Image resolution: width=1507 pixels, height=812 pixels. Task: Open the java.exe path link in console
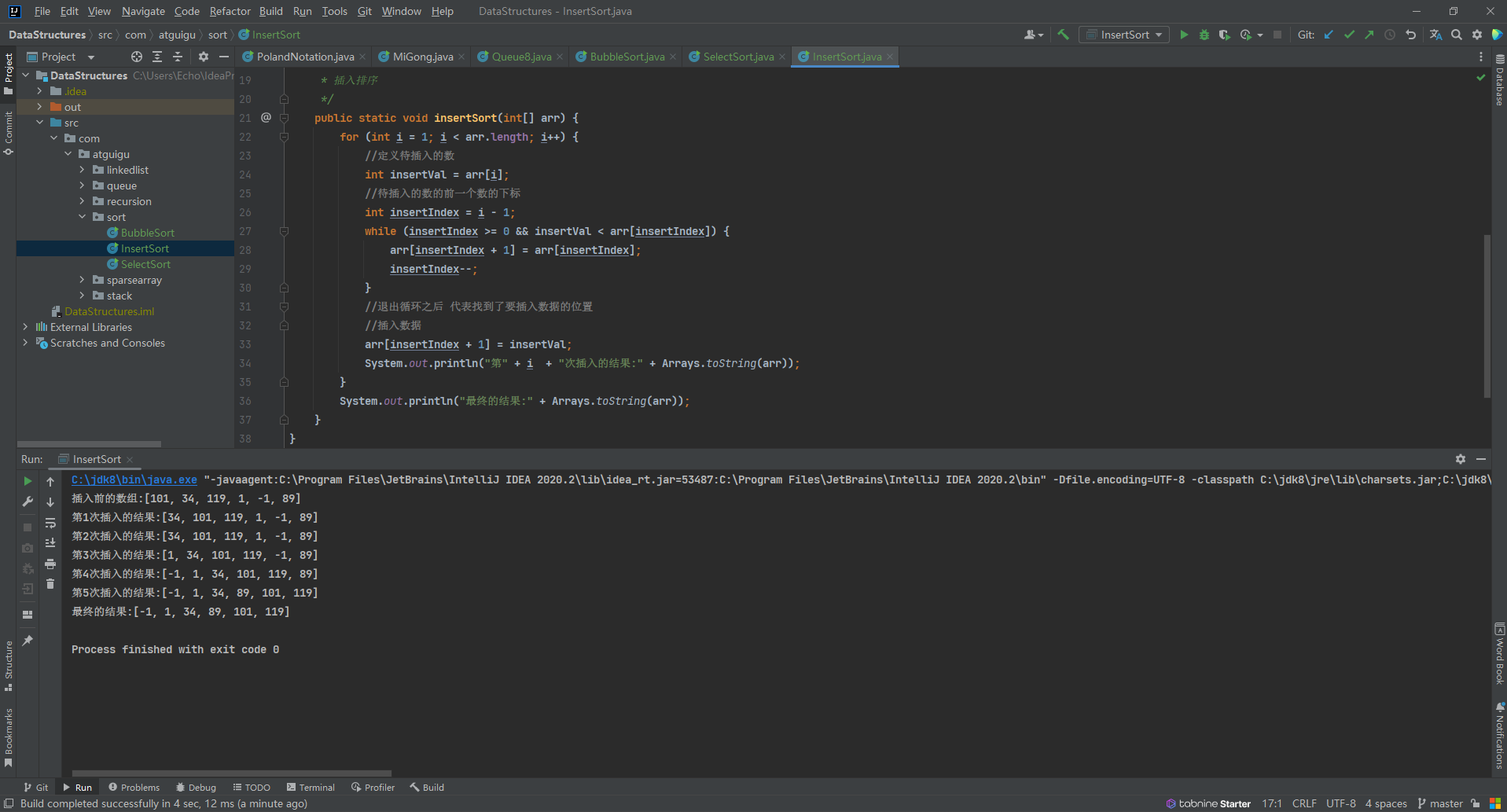[134, 479]
